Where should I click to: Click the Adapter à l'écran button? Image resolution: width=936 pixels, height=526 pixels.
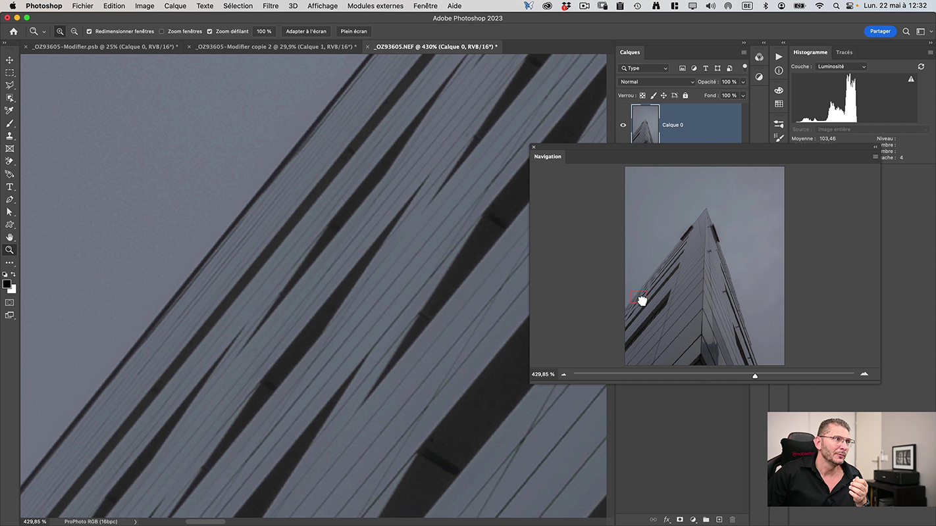306,32
